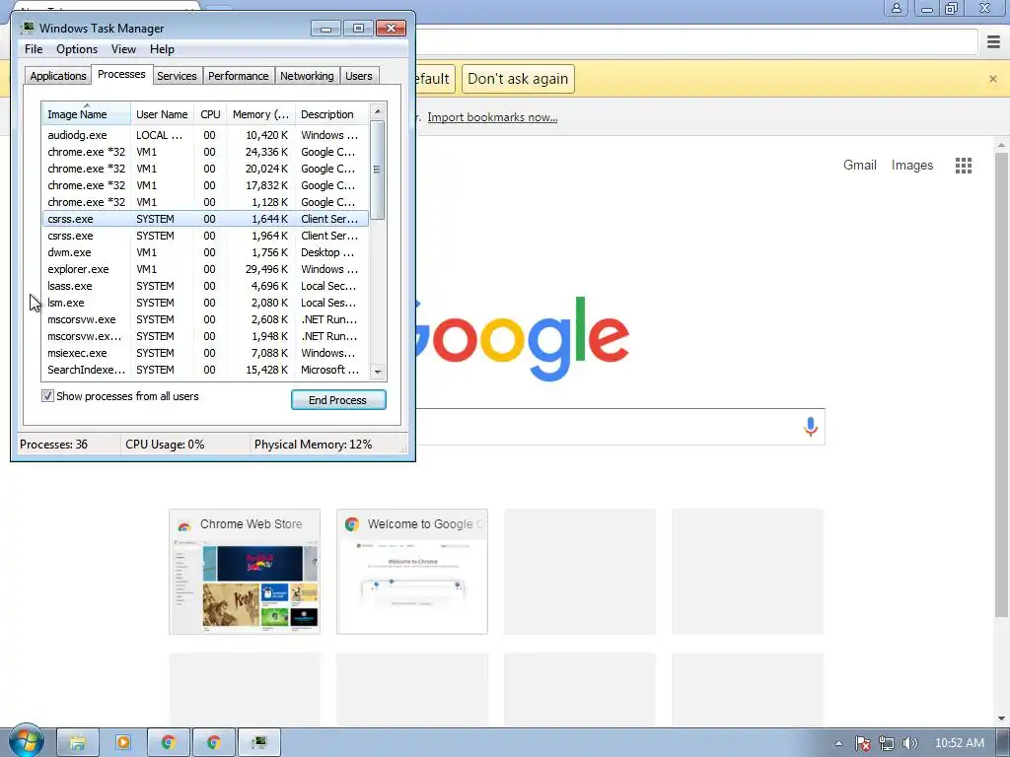Viewport: 1010px width, 757px height.
Task: Click Import bookmarks now link
Action: pyautogui.click(x=492, y=117)
